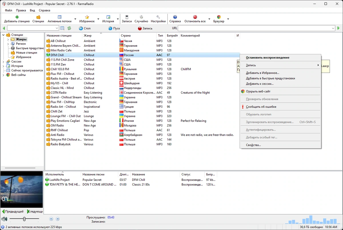Open the Settings wrench icon

coord(158,17)
